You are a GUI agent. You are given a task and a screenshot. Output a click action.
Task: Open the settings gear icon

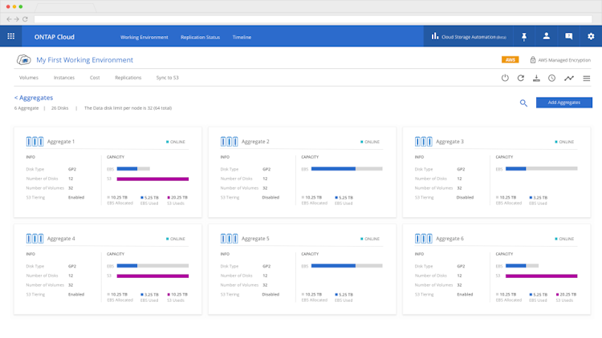(x=591, y=36)
